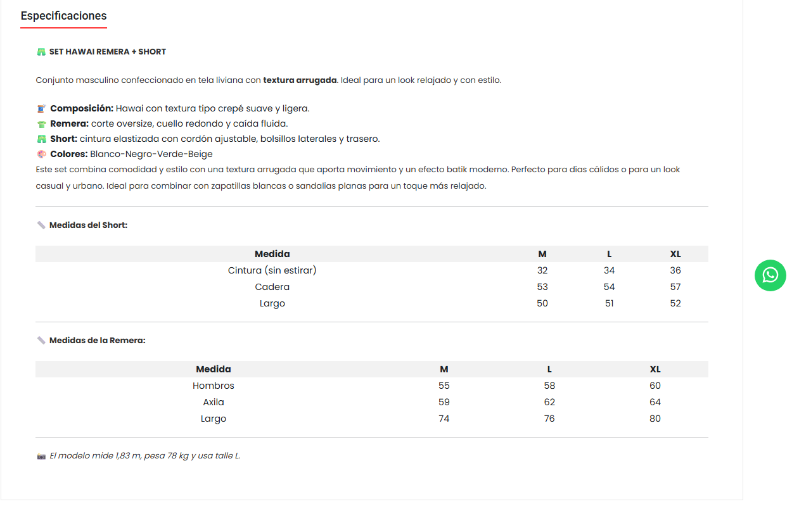Click the Hombros row label
Screen dimensions: 799x511
tap(214, 386)
